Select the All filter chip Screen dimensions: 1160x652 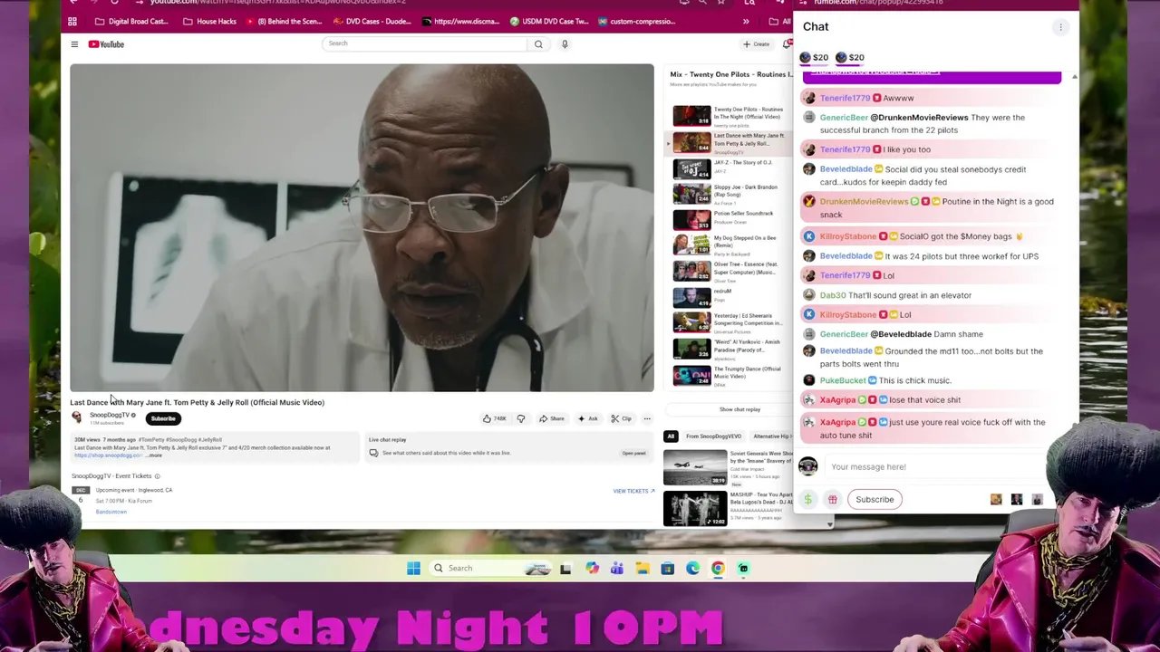(x=671, y=436)
